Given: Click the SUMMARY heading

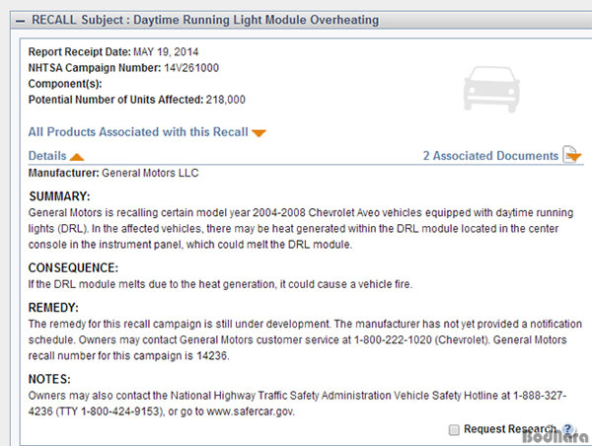Looking at the screenshot, I should pyautogui.click(x=59, y=196).
